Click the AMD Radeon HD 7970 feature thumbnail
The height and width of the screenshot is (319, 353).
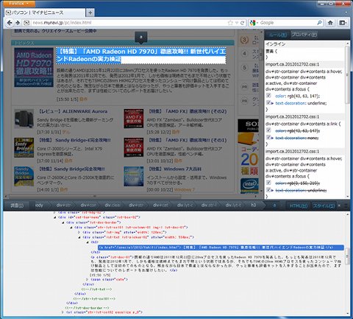34,68
